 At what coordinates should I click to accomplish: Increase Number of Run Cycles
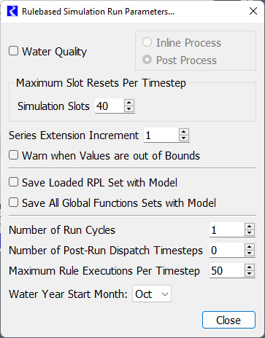point(250,227)
